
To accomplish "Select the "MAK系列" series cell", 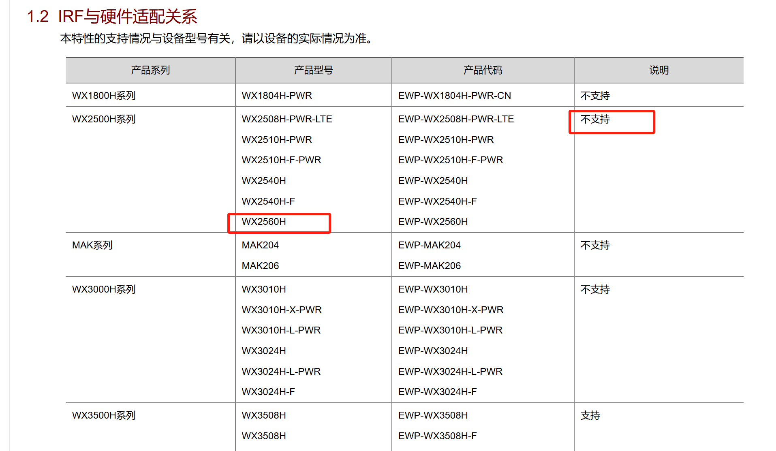I will click(92, 245).
